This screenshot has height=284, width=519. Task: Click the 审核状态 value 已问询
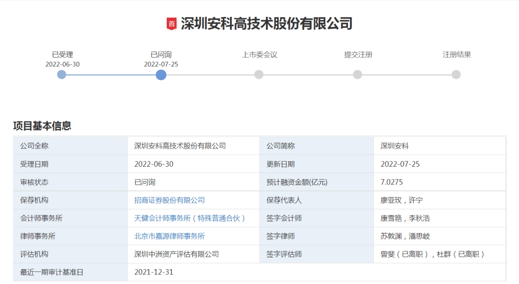[145, 182]
